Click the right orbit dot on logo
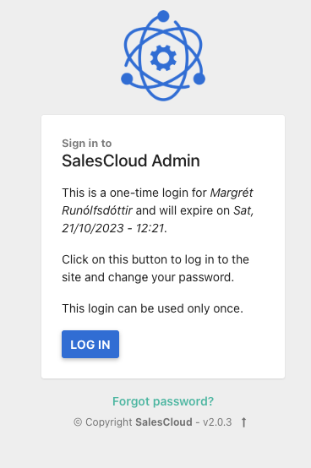The image size is (311, 468). [x=199, y=79]
